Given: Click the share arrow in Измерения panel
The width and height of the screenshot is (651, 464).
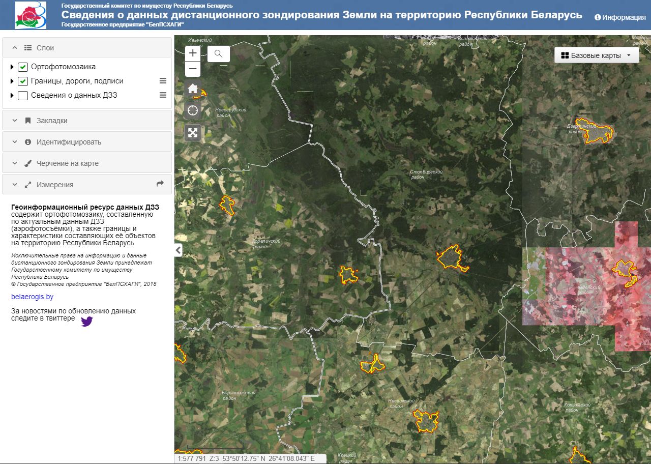Looking at the screenshot, I should [x=160, y=184].
